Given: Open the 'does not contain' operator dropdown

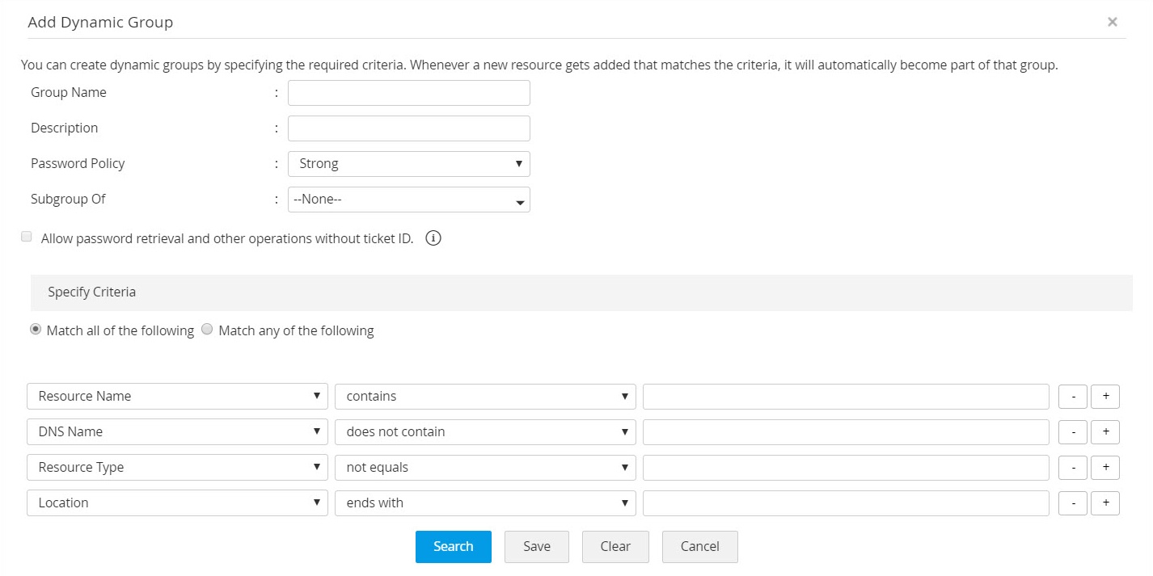Looking at the screenshot, I should point(485,432).
